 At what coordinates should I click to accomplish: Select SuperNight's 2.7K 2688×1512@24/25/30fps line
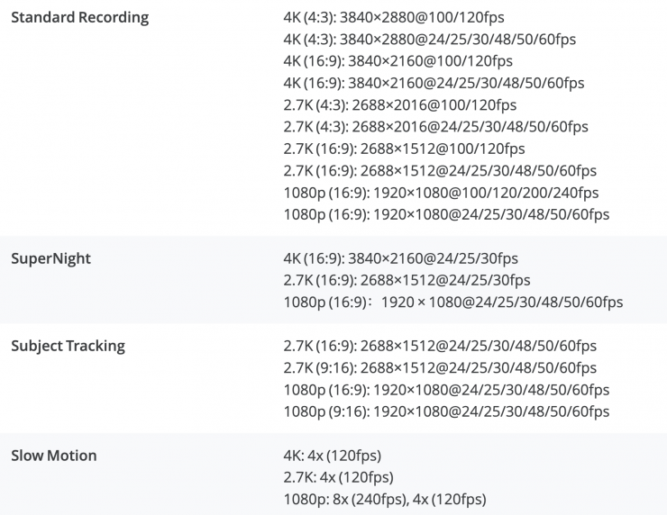click(407, 281)
